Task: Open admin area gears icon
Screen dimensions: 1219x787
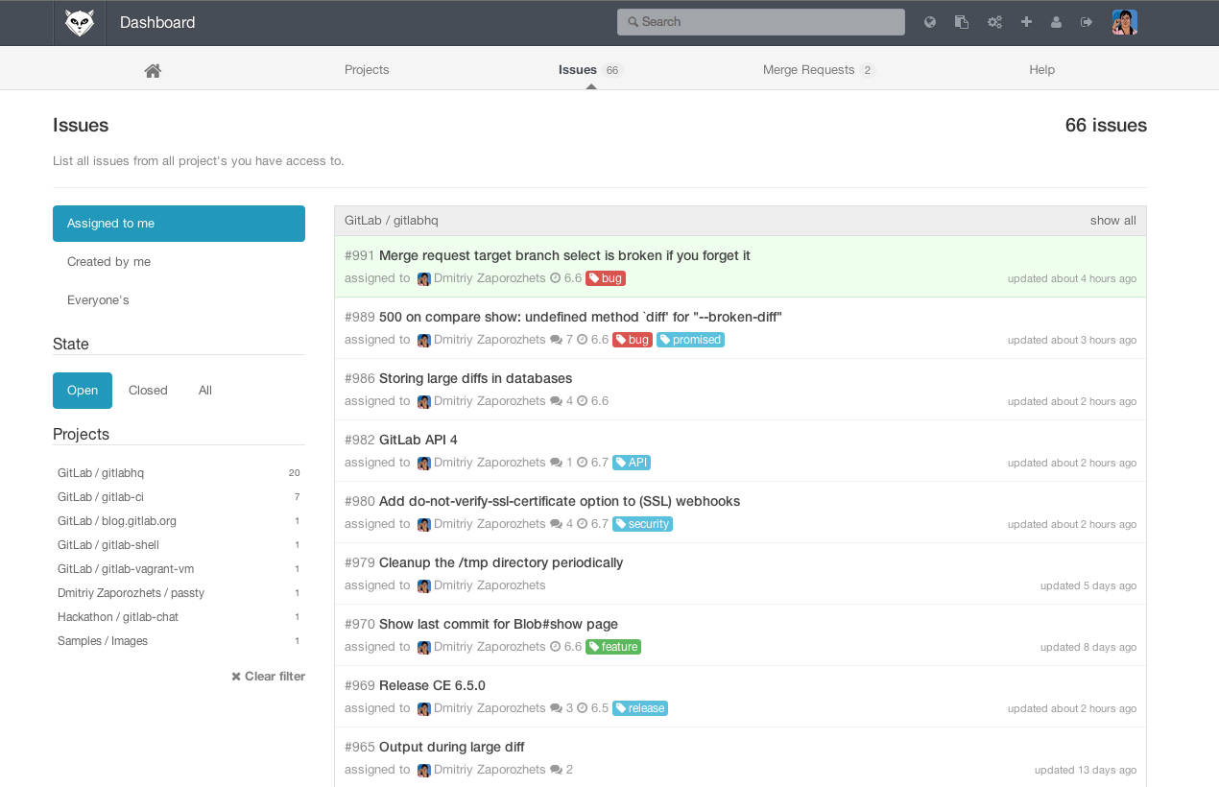Action: [994, 22]
